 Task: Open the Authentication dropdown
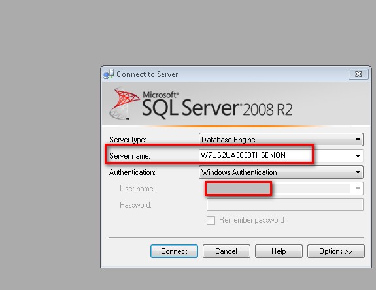[x=281, y=172]
